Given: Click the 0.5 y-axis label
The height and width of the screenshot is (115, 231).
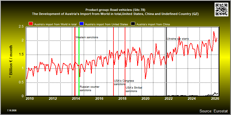Looking at the screenshot, I should [21, 82].
